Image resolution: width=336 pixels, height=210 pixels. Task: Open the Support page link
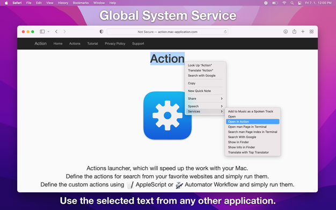point(138,44)
